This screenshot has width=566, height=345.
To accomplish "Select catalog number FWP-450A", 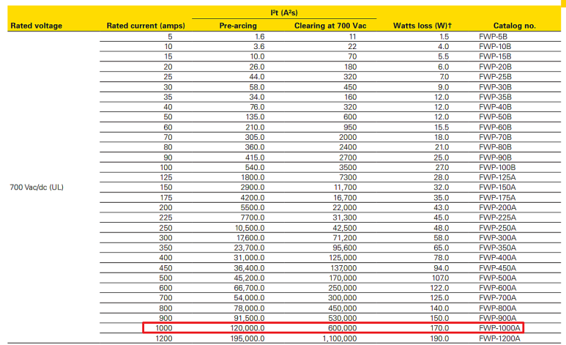I will [497, 268].
